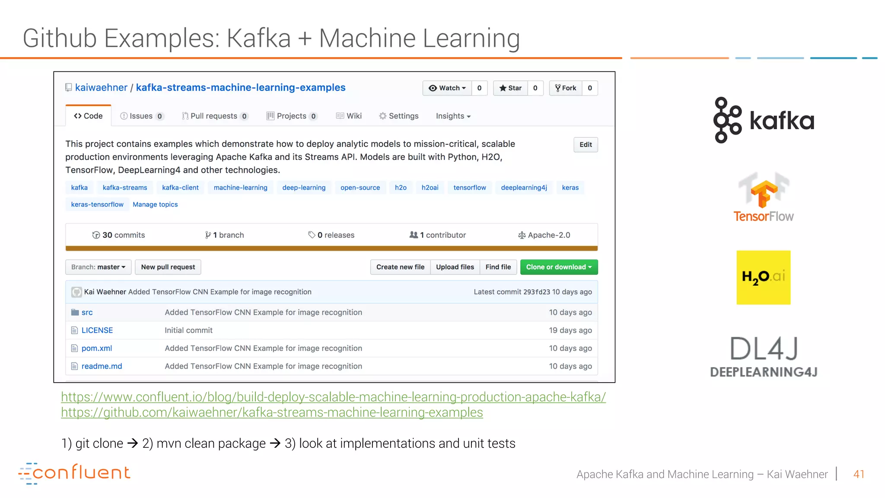The height and width of the screenshot is (498, 885).
Task: View the 30 commits history
Action: 118,235
